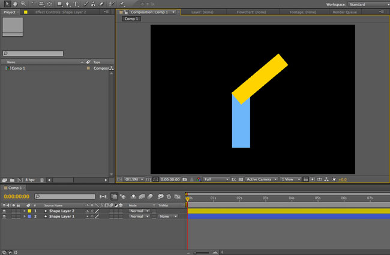Switch to the Render Queue tab

click(345, 12)
